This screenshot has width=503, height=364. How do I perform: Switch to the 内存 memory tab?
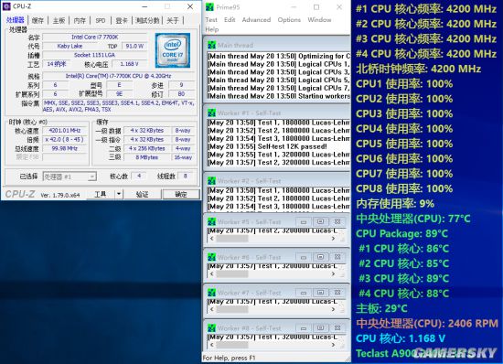[x=80, y=20]
